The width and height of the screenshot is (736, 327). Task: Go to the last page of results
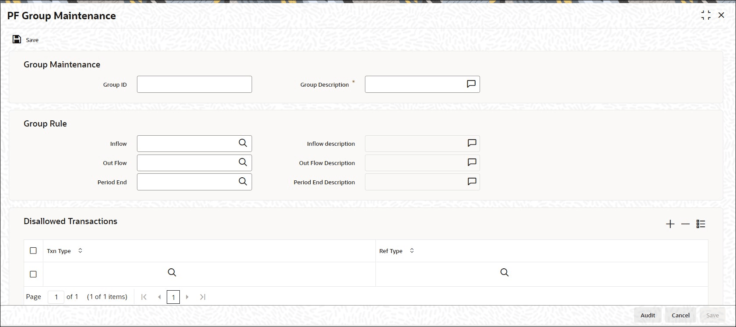203,297
